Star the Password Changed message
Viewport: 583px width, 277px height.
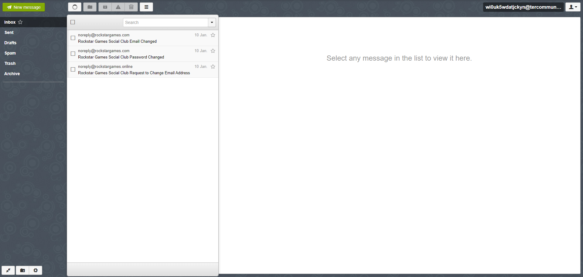point(213,51)
